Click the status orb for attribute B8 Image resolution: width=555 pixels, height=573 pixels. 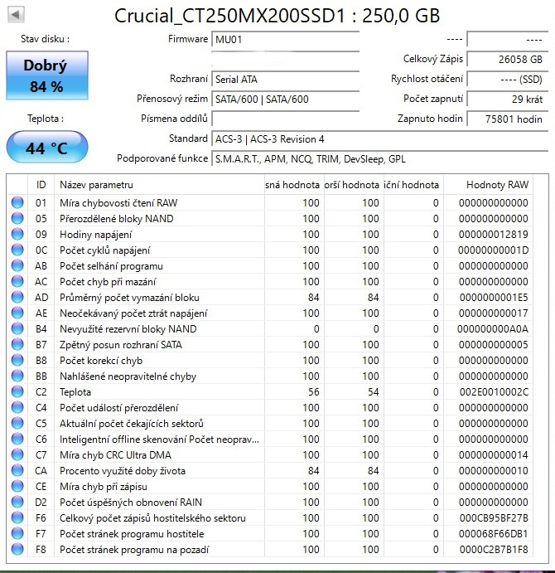pyautogui.click(x=17, y=360)
